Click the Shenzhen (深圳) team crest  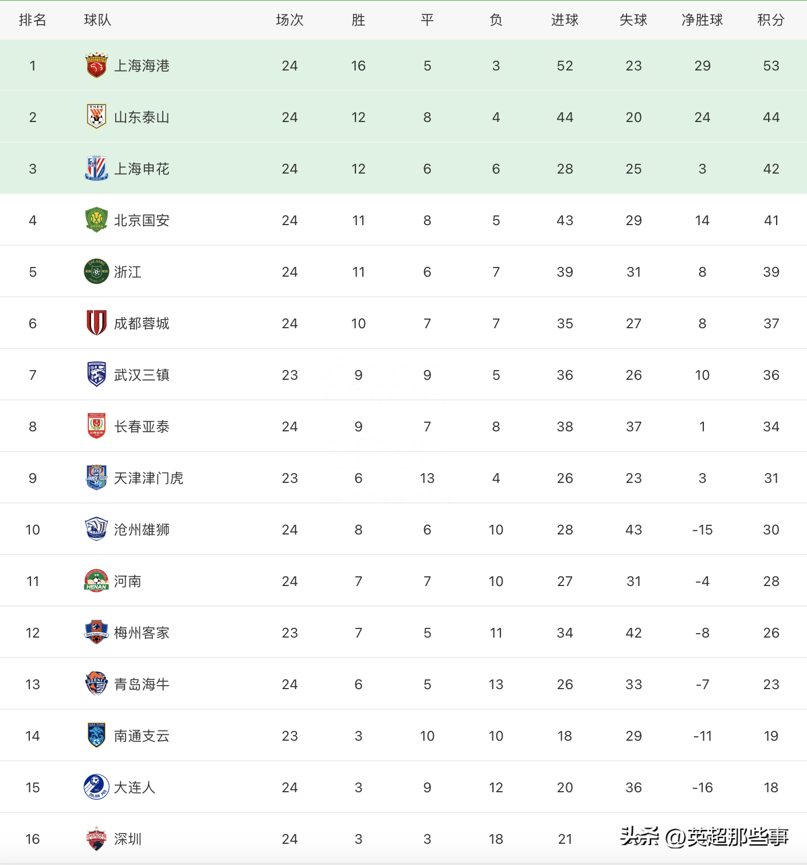click(96, 839)
